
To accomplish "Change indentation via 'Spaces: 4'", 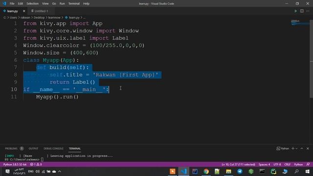I will (x=264, y=164).
